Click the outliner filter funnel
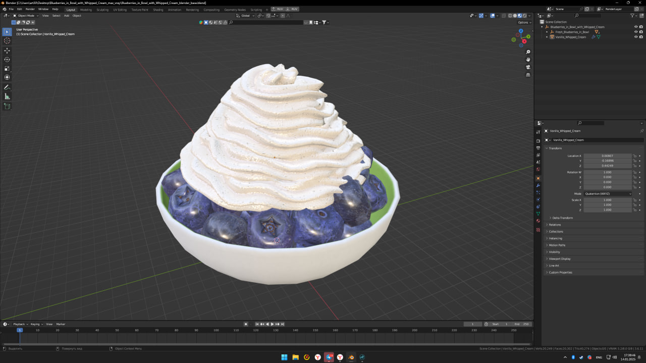This screenshot has height=363, width=646. click(633, 16)
